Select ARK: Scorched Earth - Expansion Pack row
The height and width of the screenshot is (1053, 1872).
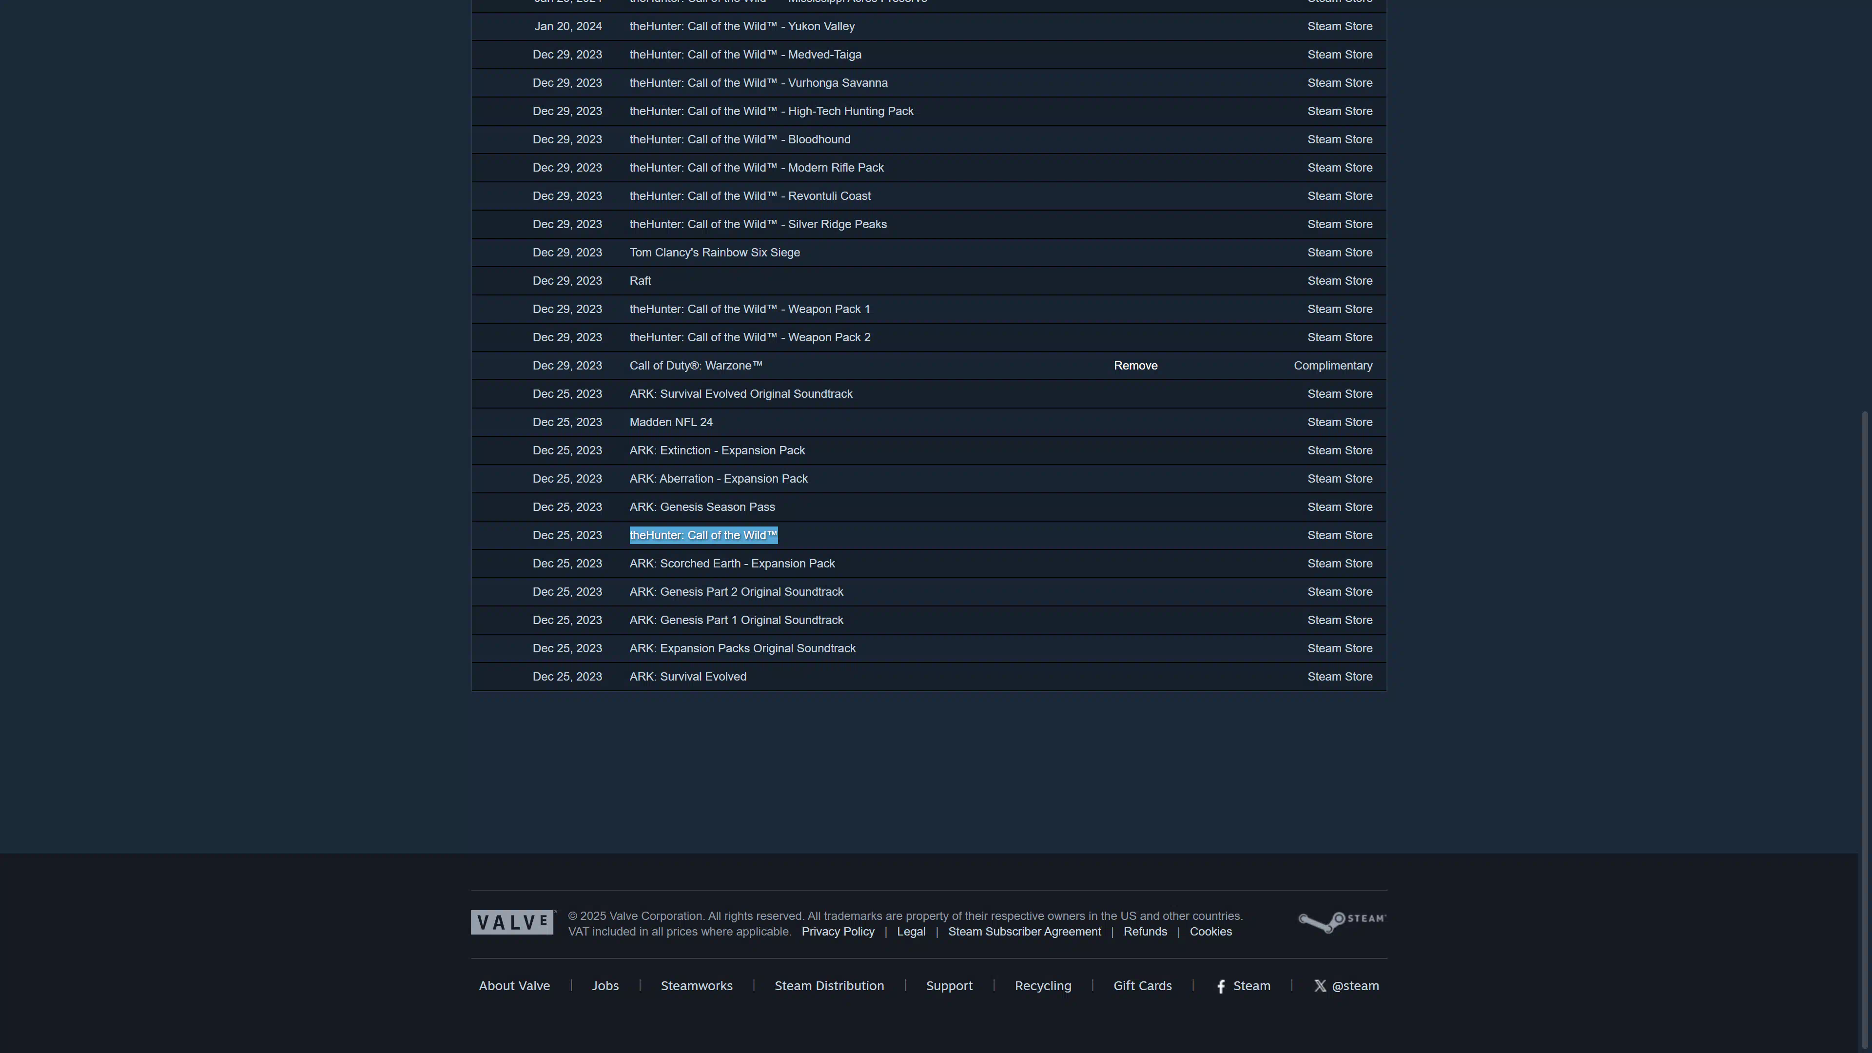coord(929,564)
